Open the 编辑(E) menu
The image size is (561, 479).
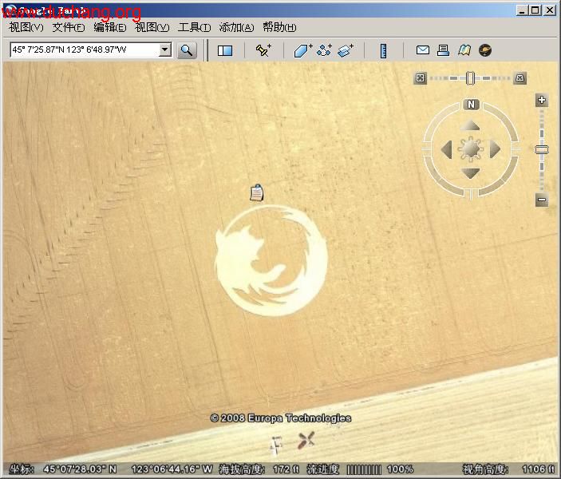click(x=110, y=27)
